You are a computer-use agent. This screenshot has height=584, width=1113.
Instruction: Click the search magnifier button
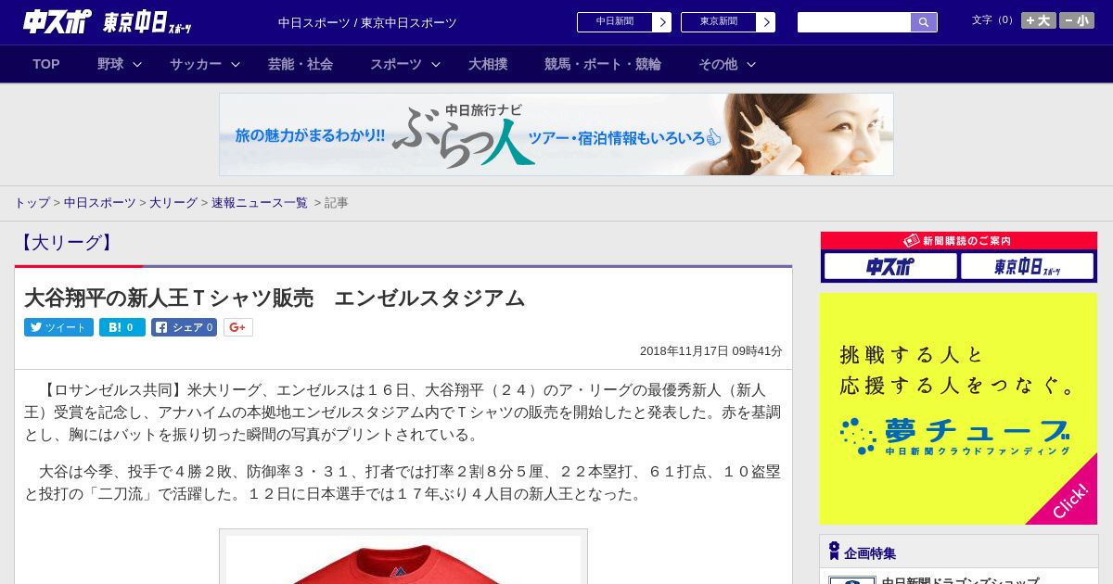click(924, 22)
